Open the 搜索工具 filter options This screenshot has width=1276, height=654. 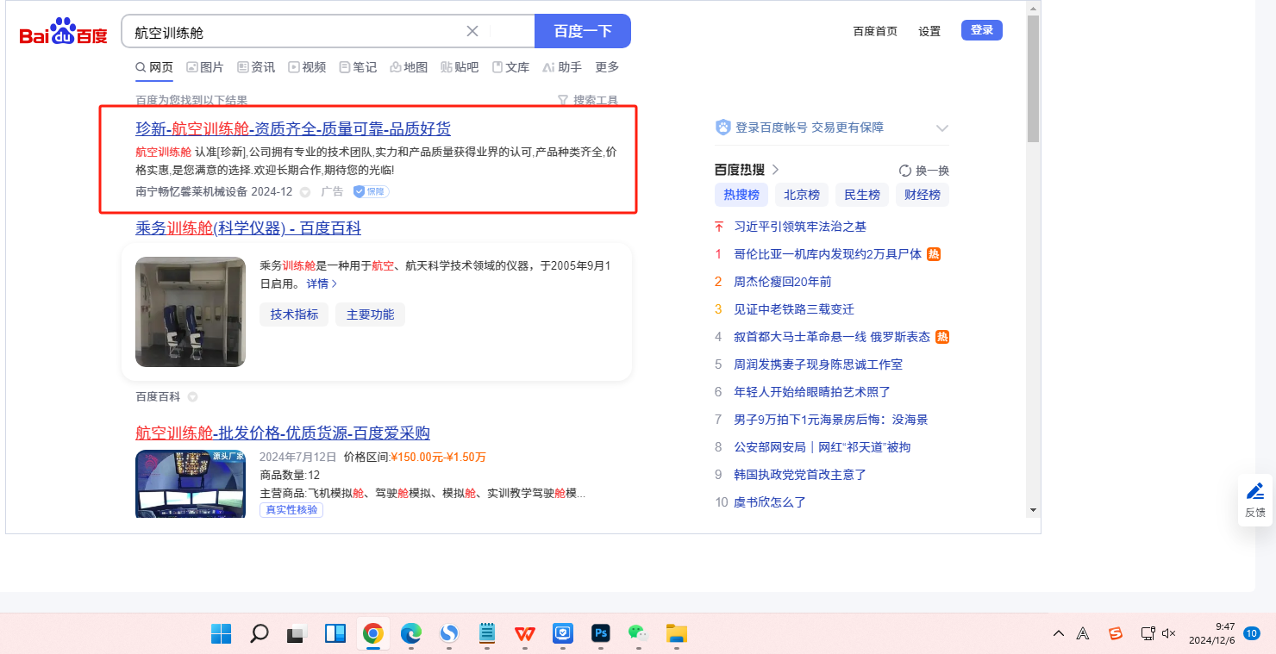pyautogui.click(x=588, y=101)
